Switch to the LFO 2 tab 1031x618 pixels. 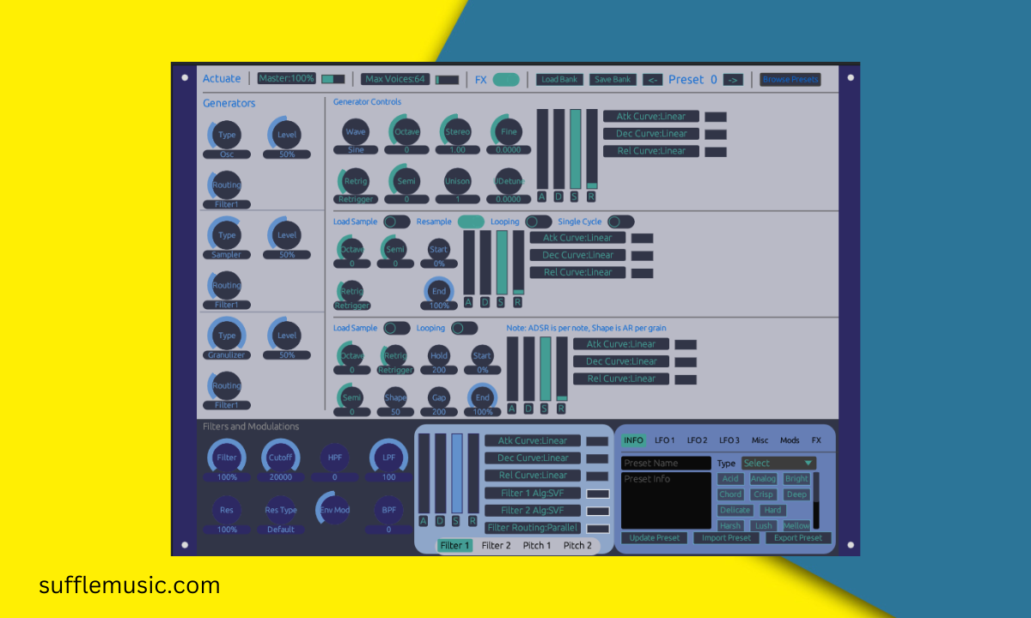point(697,439)
